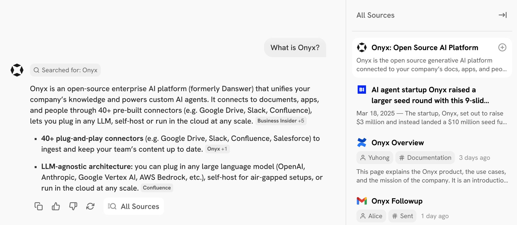Click the thumbs up icon
Screen dimensions: 517x225
point(56,206)
